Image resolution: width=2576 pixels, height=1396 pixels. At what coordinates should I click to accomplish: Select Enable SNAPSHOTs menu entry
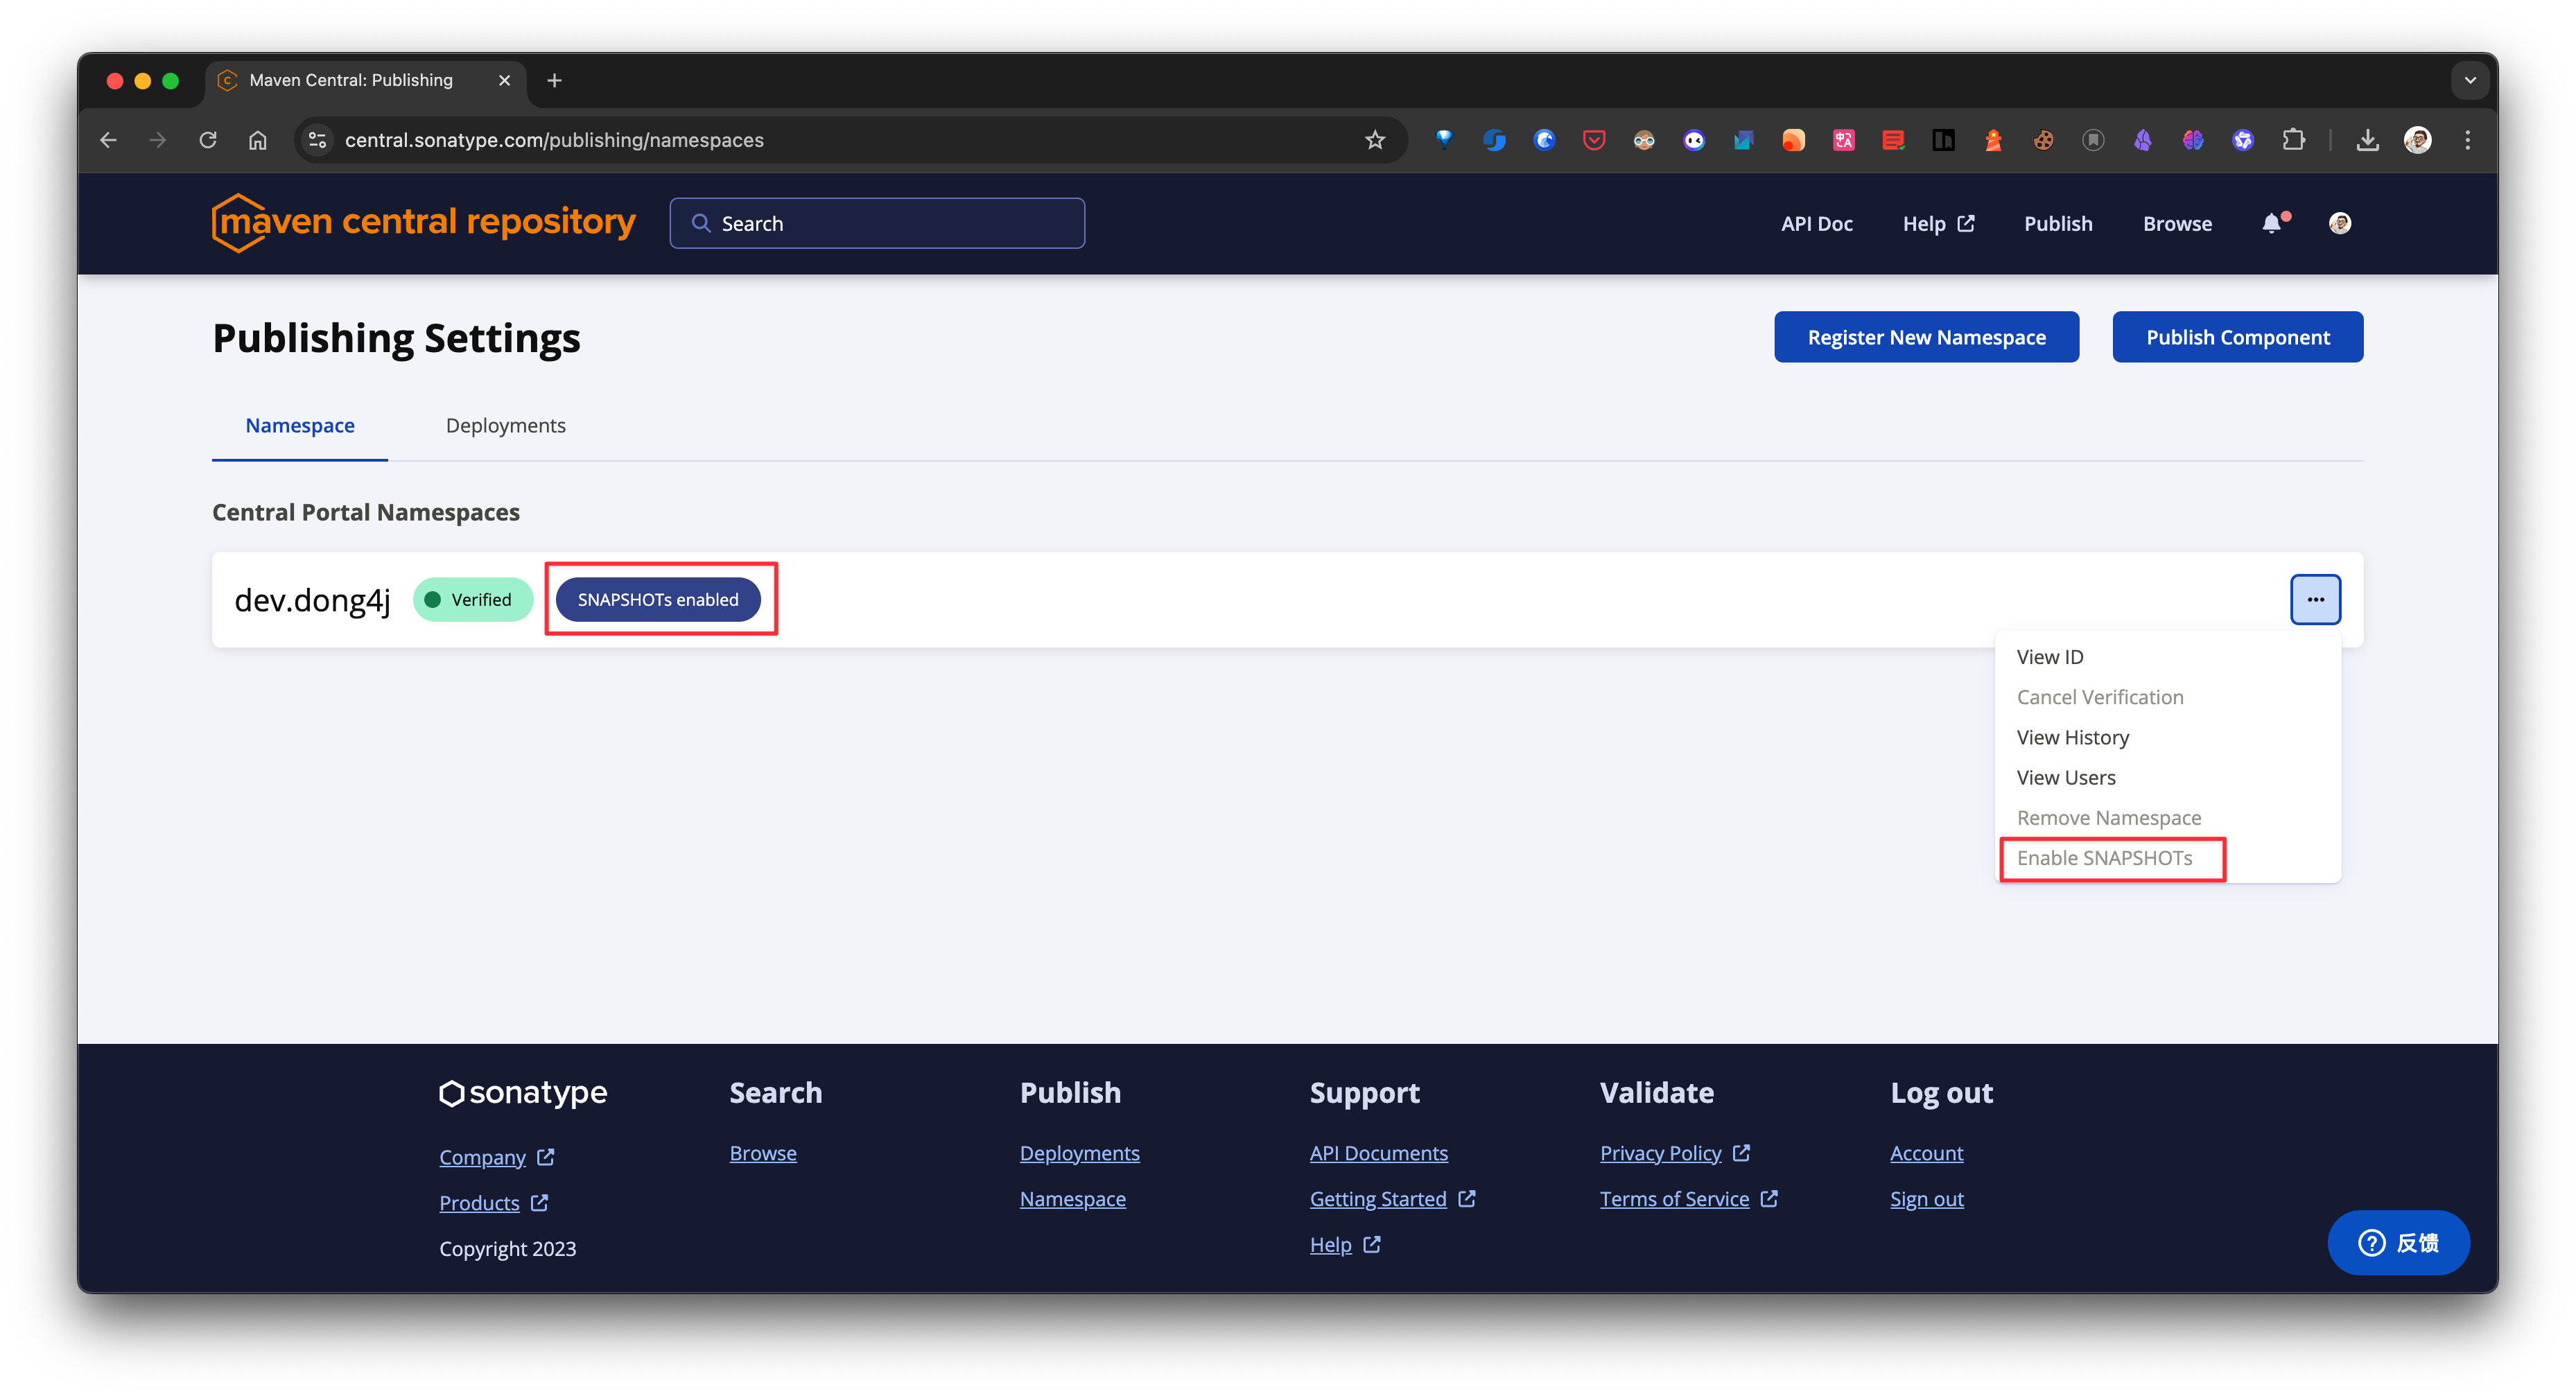point(2168,858)
